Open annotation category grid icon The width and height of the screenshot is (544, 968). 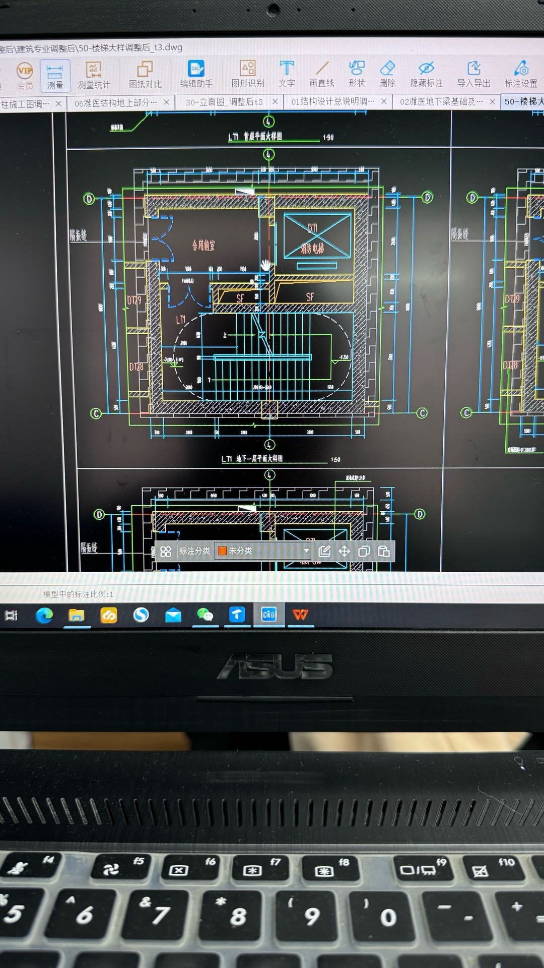click(x=166, y=552)
